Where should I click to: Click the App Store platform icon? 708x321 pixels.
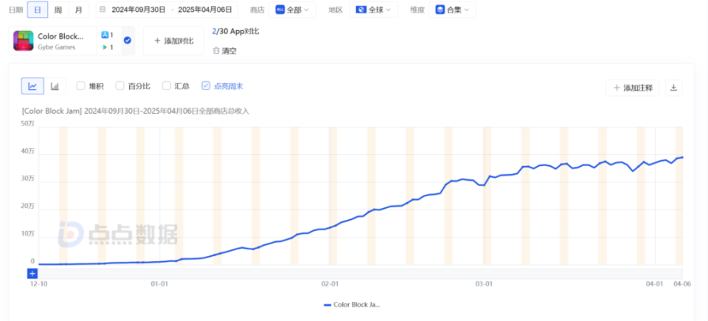[x=105, y=35]
